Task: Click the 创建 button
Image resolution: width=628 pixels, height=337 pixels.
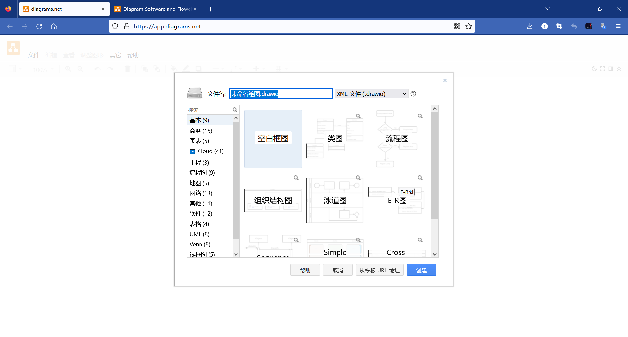Action: [x=421, y=270]
